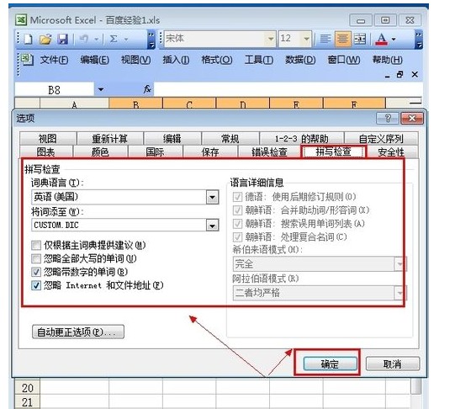455x409 pixels.
Task: Toggle German post-reform rules checkbox
Action: (x=237, y=197)
